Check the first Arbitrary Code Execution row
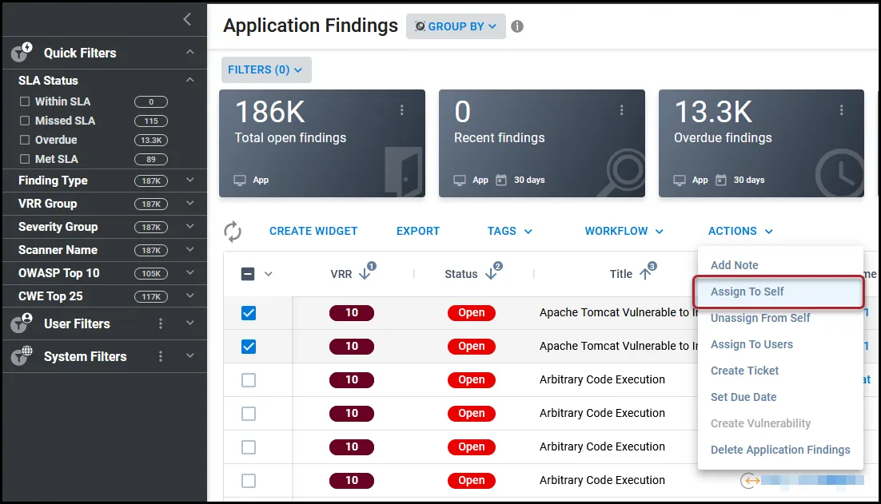 tap(249, 380)
